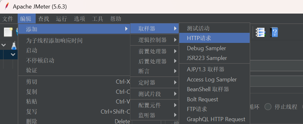
Task: Add an HTTP请求 sampler
Action: (x=215, y=38)
